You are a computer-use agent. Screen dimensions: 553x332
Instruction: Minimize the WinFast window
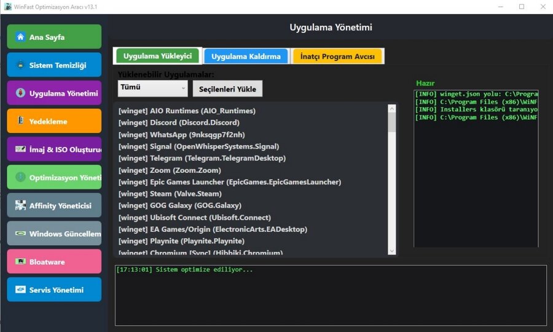pyautogui.click(x=500, y=7)
